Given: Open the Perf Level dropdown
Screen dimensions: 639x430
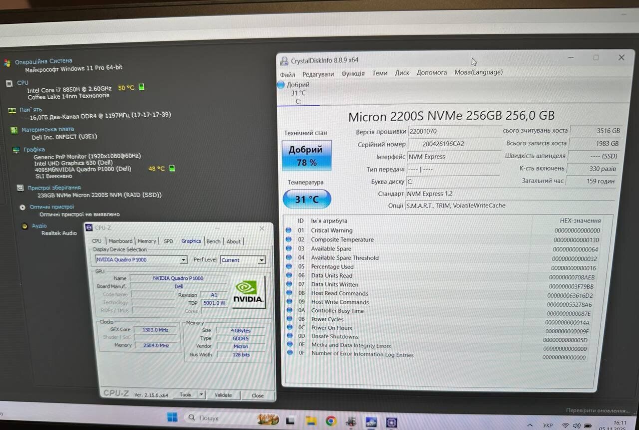Looking at the screenshot, I should (x=261, y=260).
